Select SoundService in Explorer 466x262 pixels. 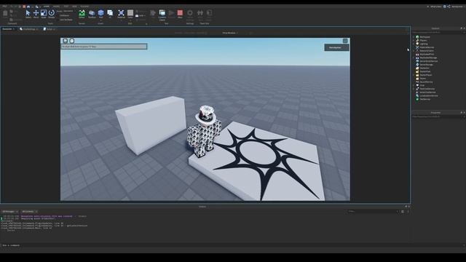(426, 82)
